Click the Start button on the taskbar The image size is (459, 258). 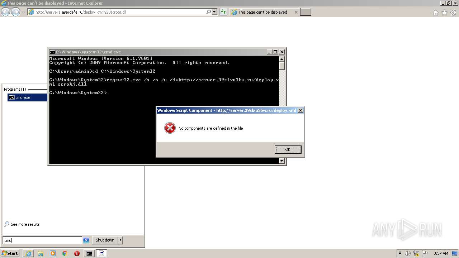(10, 253)
